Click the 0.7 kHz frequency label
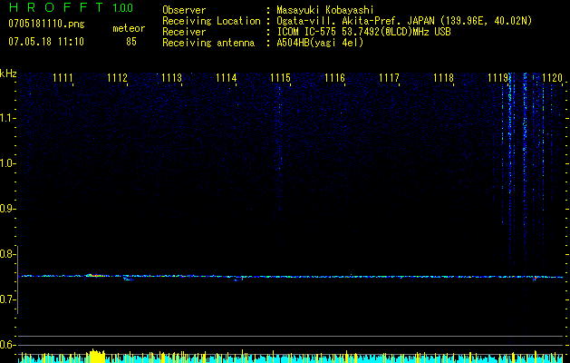Screen dimensions: 570x363 tap(6, 299)
